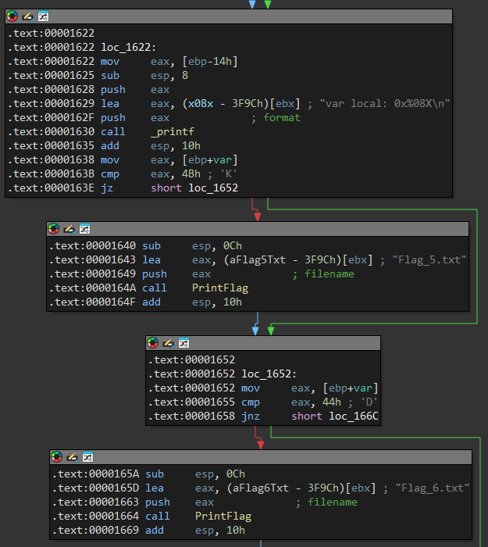The image size is (488, 547).
Task: Click pencil icon on Flag_5.txt node
Action: tap(69, 229)
